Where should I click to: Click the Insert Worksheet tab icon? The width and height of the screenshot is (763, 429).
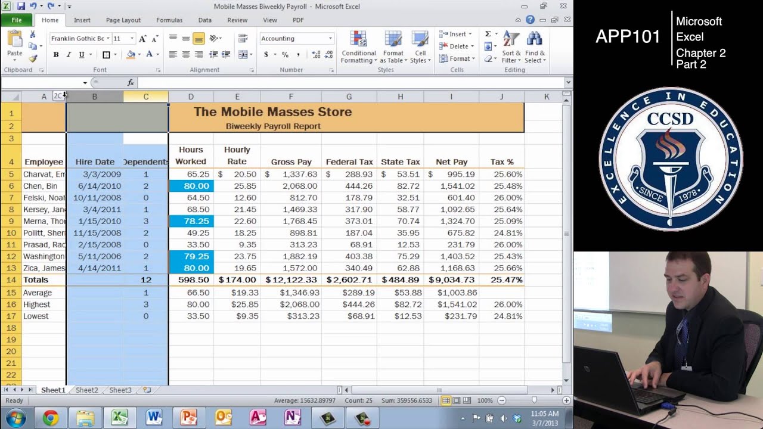click(147, 390)
